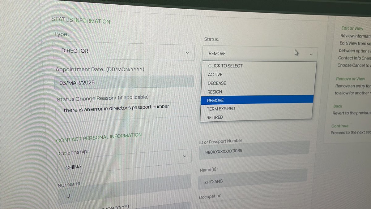Select the highlighted REMOVE option

click(x=257, y=100)
